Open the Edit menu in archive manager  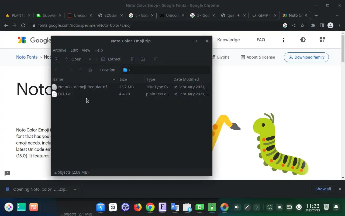[74, 50]
